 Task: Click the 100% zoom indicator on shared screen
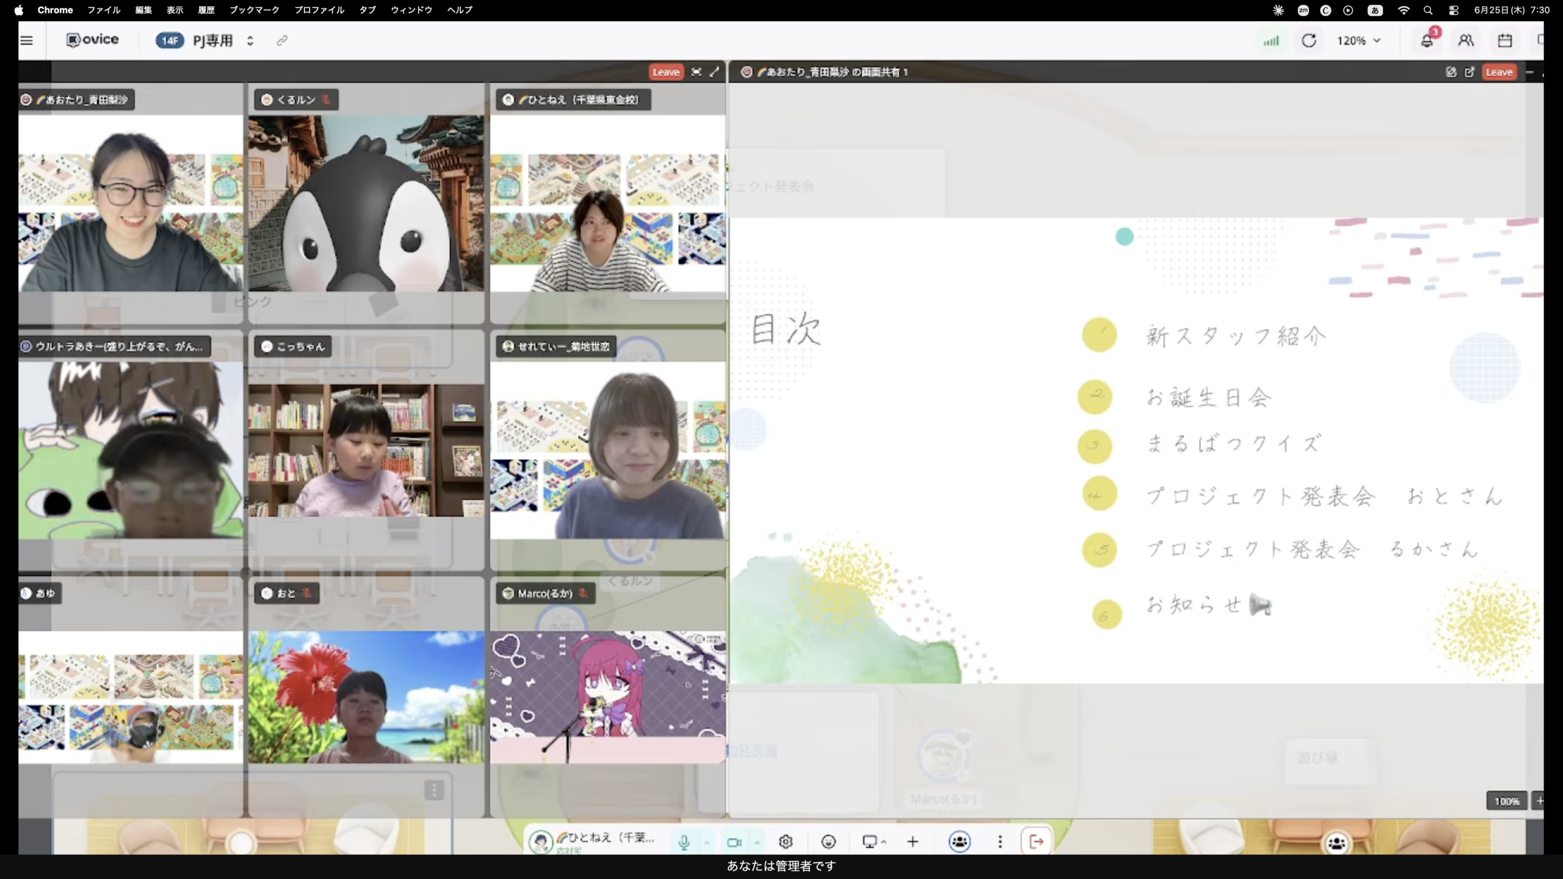pos(1506,801)
